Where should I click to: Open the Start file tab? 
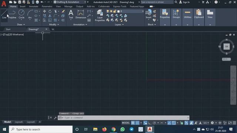[x=8, y=29]
